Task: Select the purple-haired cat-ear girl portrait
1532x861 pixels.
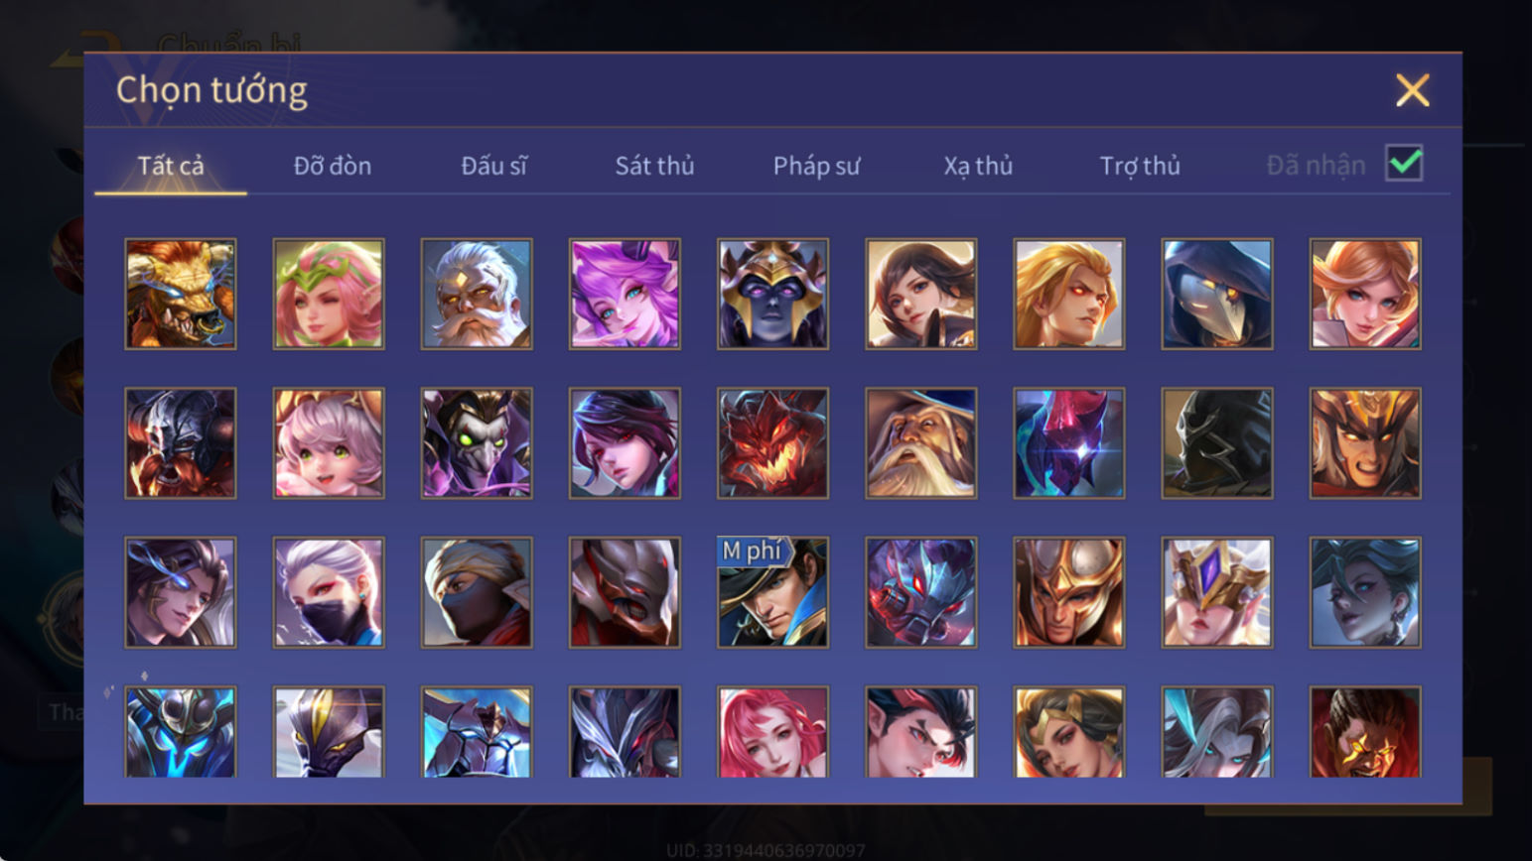Action: click(625, 294)
